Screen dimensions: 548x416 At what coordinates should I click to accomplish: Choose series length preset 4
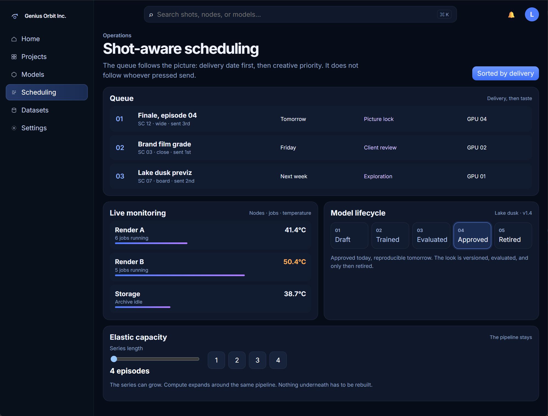pyautogui.click(x=278, y=360)
